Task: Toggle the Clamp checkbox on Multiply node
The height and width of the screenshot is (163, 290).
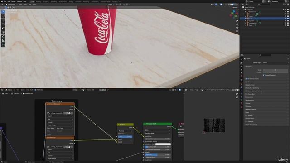Action: pyautogui.click(x=119, y=134)
